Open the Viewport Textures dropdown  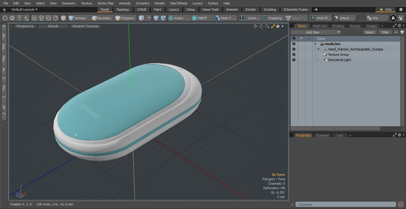coord(85,26)
